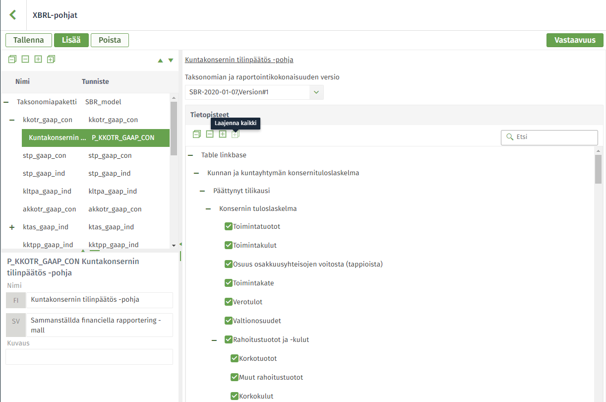Image resolution: width=606 pixels, height=402 pixels.
Task: Click the left tree scrollbar down arrow
Action: [174, 245]
